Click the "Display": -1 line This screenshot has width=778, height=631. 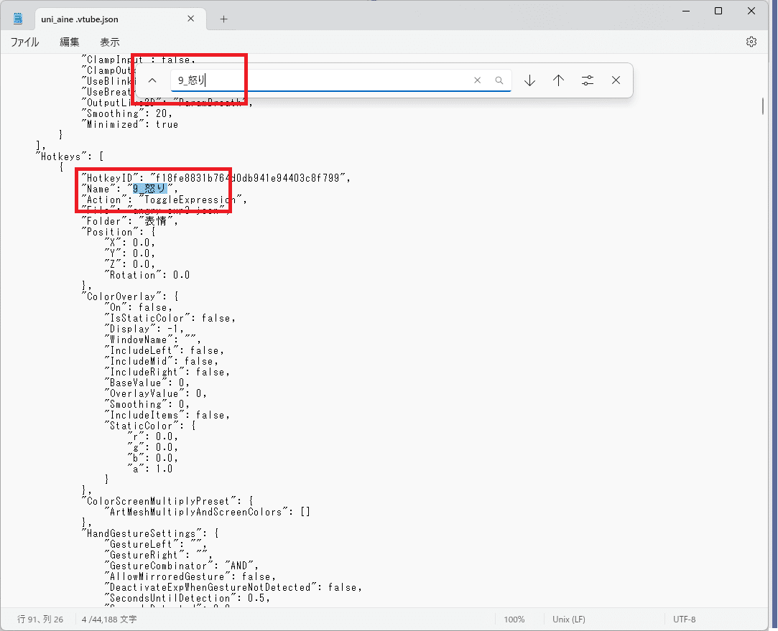pos(144,329)
